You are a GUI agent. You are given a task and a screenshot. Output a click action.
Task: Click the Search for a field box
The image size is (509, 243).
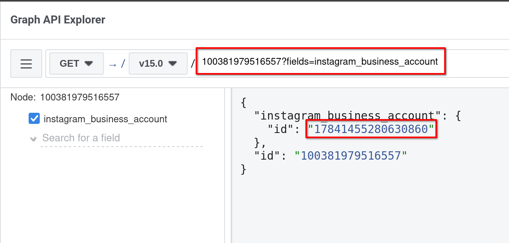122,138
